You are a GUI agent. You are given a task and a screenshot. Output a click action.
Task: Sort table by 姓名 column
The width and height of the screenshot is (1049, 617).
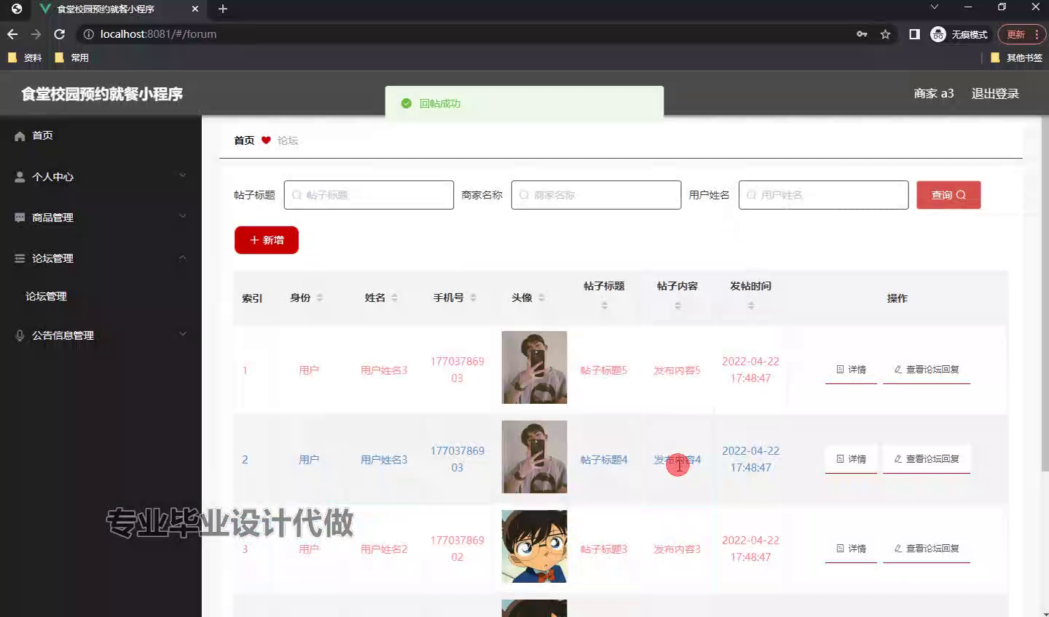394,298
